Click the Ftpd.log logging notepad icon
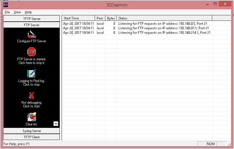This screenshot has height=149, width=234. coord(32,74)
